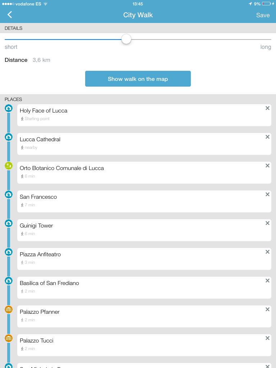Viewport: 276px width, 368px height.
Task: Tap the museum icon beside Palazzo Tucci
Action: tap(9, 338)
